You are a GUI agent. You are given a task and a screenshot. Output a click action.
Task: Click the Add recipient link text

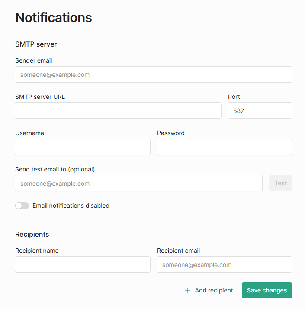click(214, 290)
